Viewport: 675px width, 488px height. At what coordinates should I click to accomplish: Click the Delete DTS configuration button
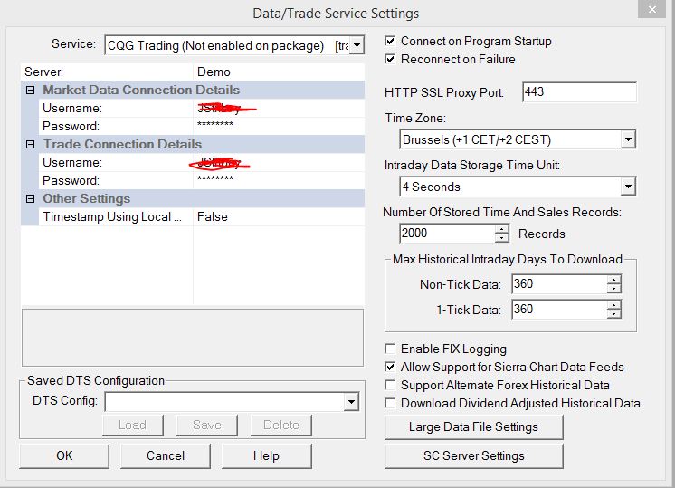click(281, 426)
